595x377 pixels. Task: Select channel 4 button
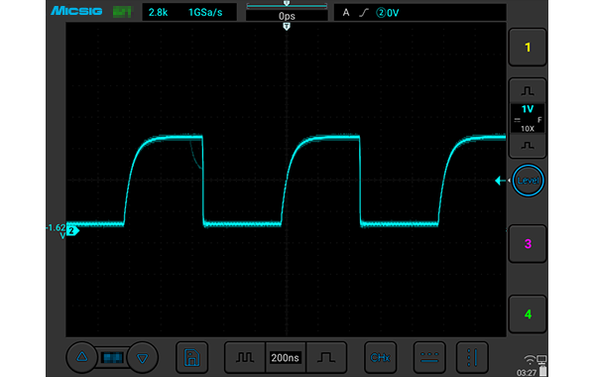coord(528,314)
